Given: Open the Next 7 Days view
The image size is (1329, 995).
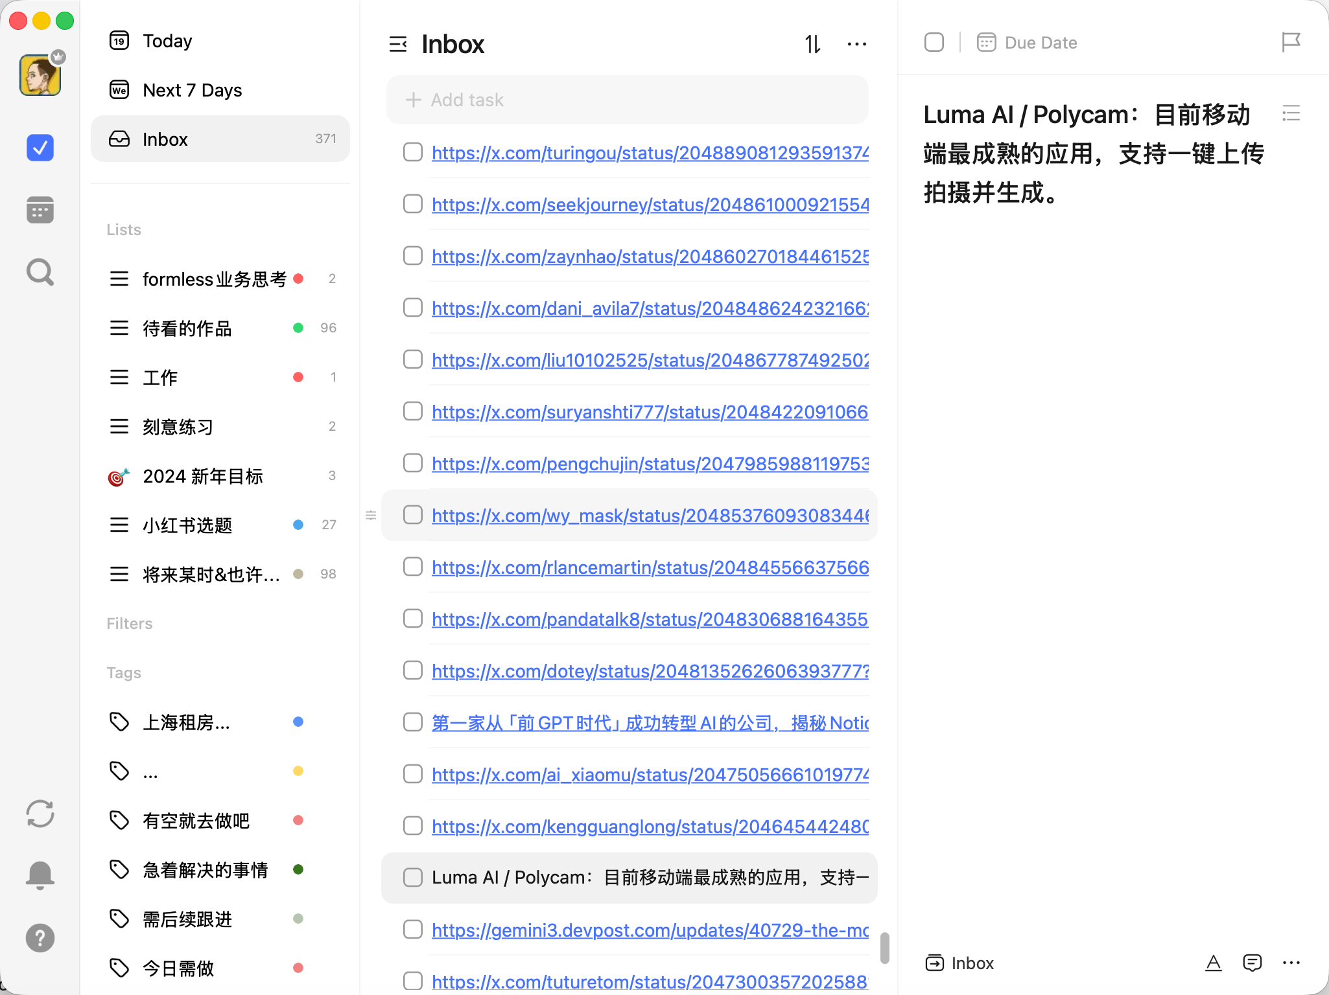Looking at the screenshot, I should [220, 90].
